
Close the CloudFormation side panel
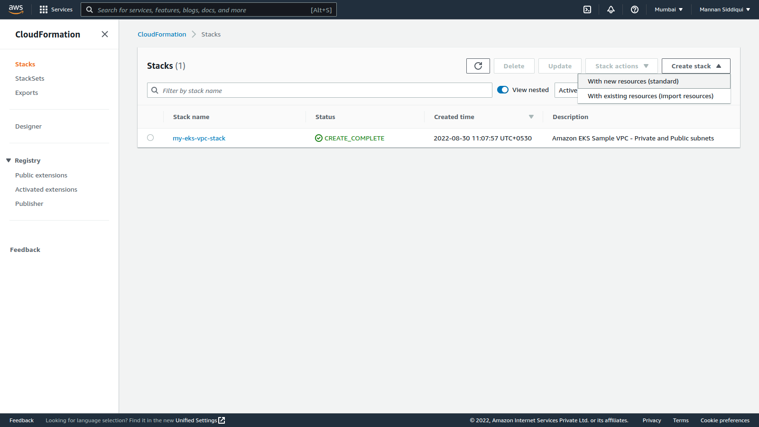(x=104, y=34)
